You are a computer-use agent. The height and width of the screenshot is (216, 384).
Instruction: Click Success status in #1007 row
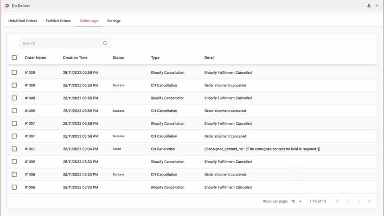click(x=118, y=136)
